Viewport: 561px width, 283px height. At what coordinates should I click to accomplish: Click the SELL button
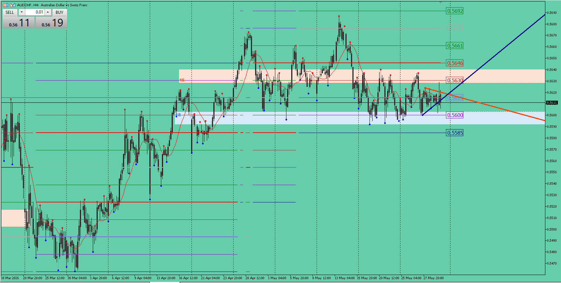(x=10, y=13)
